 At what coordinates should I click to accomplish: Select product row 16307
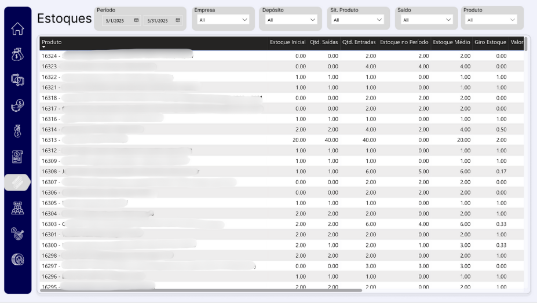tap(282, 182)
